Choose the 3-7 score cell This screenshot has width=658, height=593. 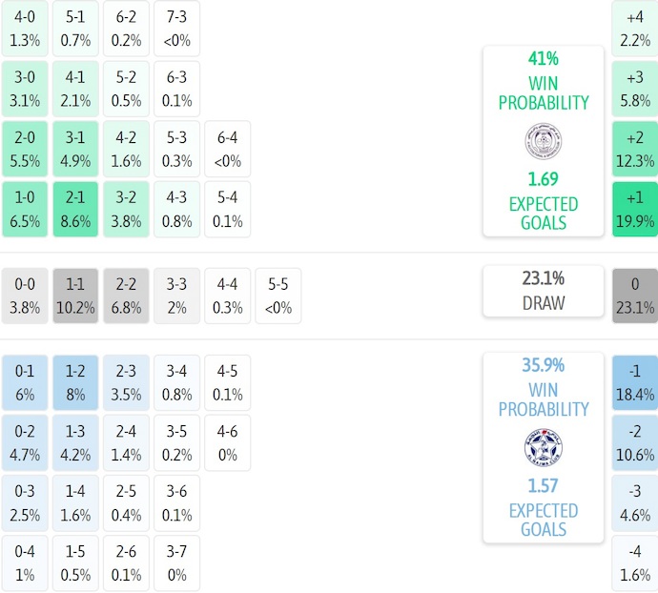coord(176,563)
